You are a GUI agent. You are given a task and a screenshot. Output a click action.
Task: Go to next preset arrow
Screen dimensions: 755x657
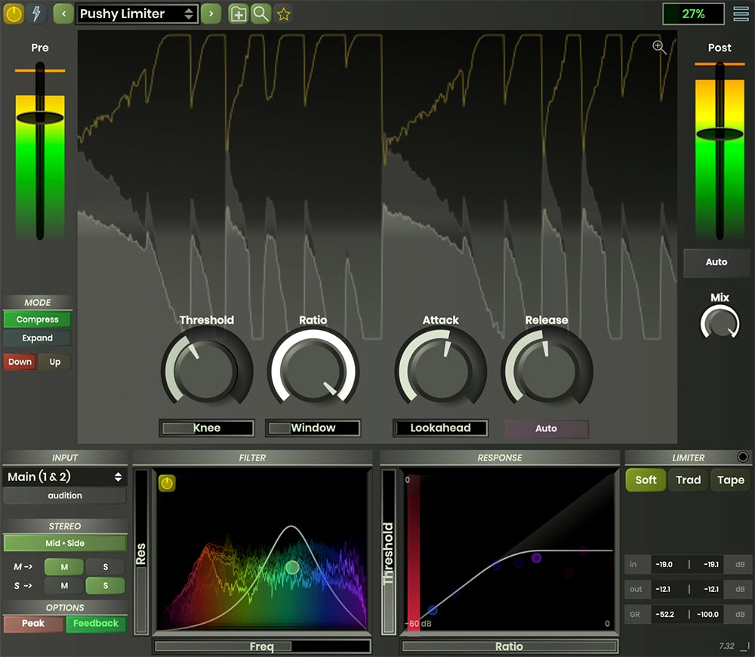tap(211, 14)
